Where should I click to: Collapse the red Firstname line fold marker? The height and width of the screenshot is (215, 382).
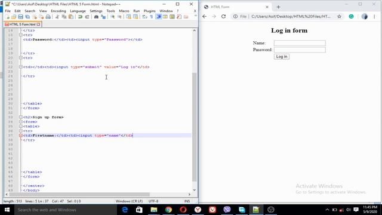pyautogui.click(x=21, y=136)
